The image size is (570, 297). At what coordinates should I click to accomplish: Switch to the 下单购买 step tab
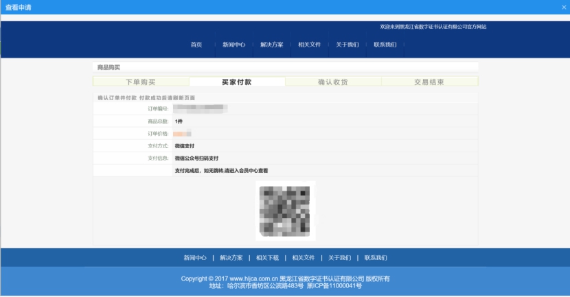pyautogui.click(x=141, y=82)
